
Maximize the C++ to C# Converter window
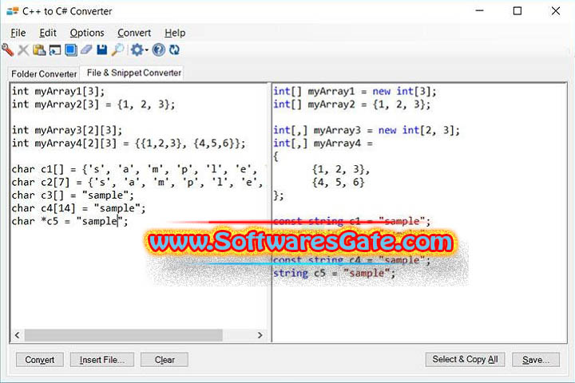click(517, 11)
